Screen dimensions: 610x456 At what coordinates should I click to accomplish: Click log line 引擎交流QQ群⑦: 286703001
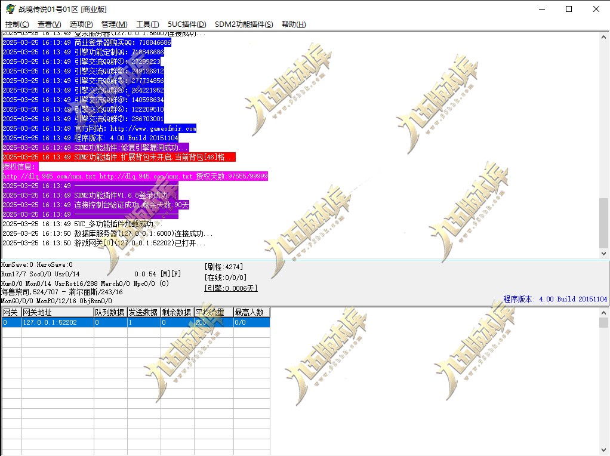83,119
